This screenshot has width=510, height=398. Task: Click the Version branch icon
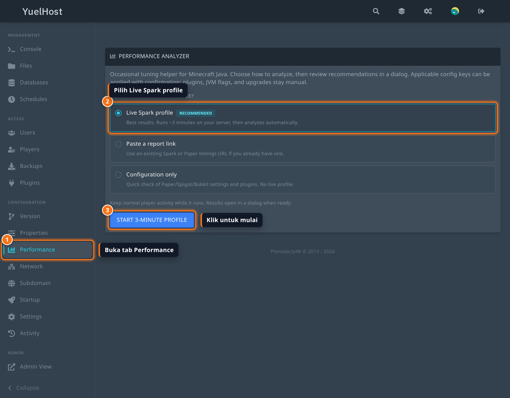[x=11, y=217]
